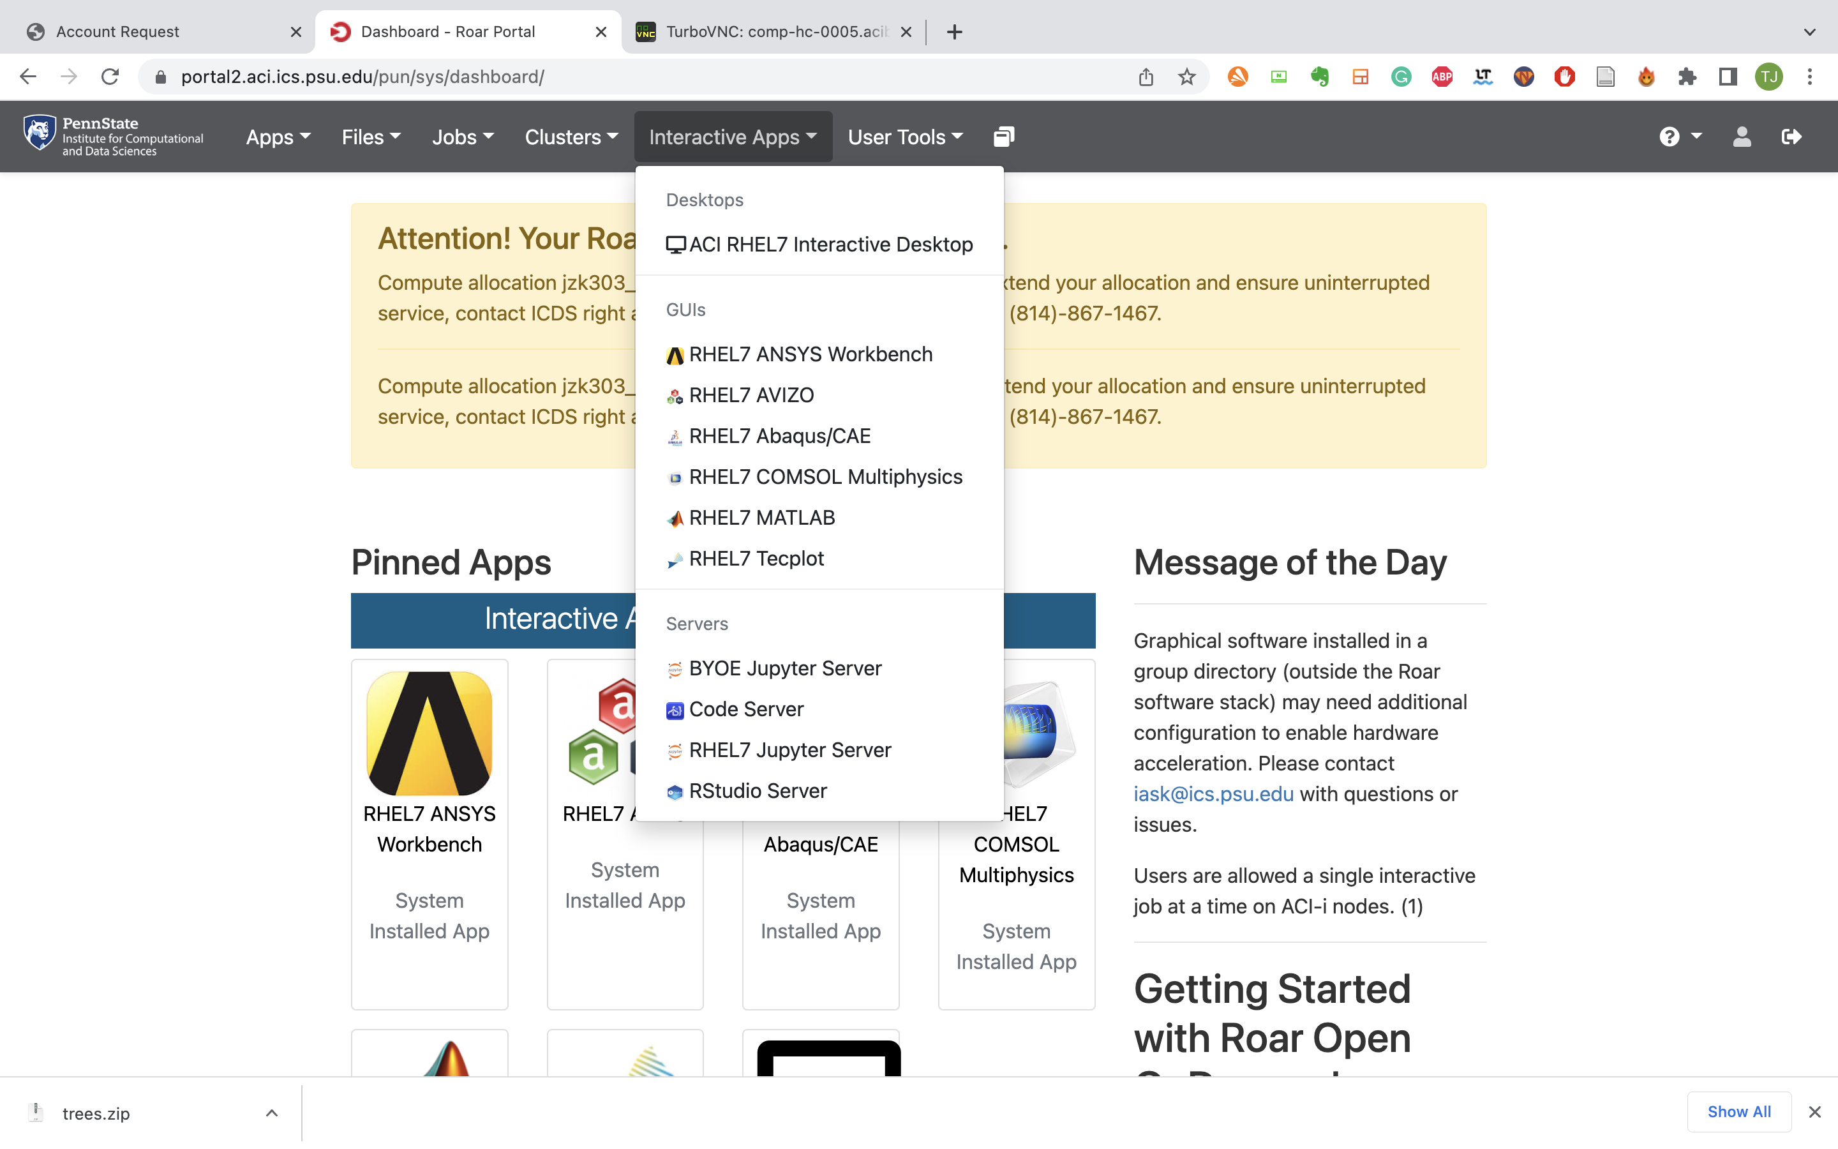Open Code Server

[x=747, y=709]
